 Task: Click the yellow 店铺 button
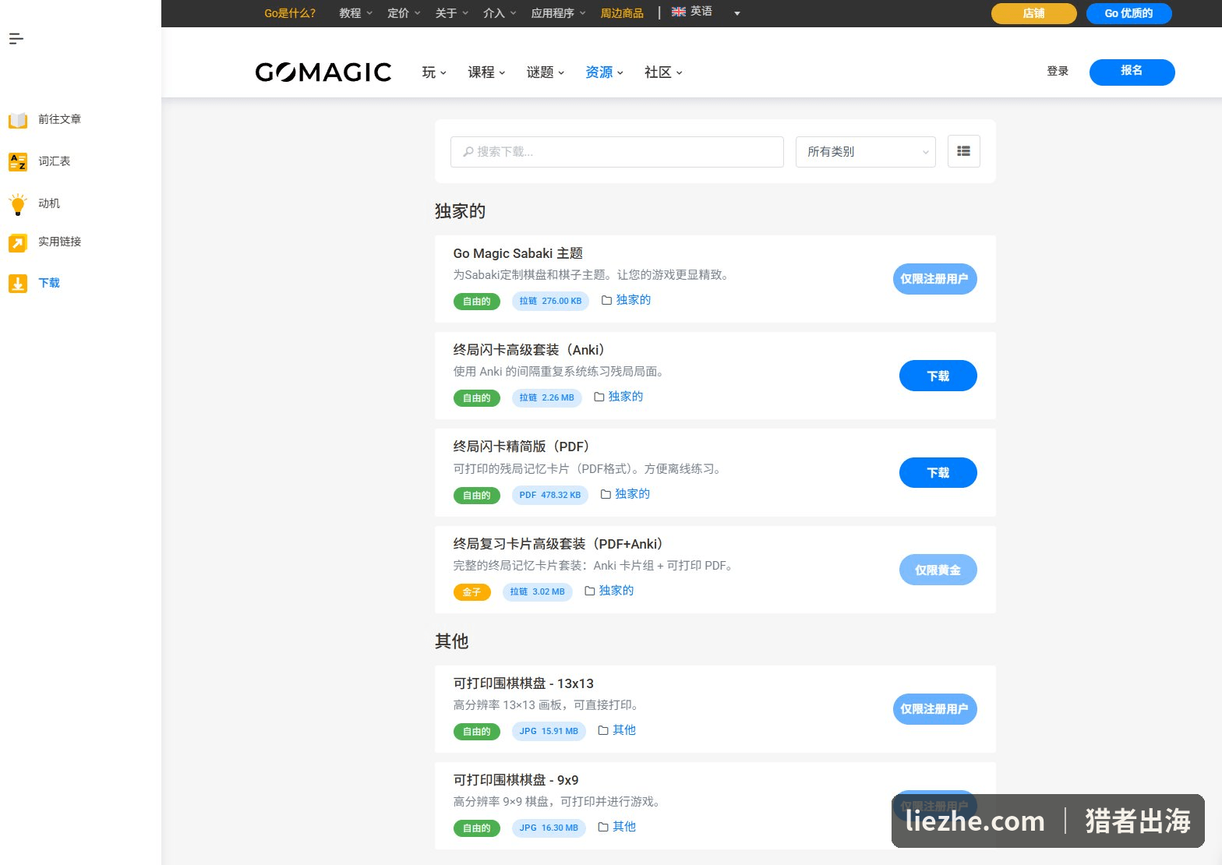point(1034,13)
